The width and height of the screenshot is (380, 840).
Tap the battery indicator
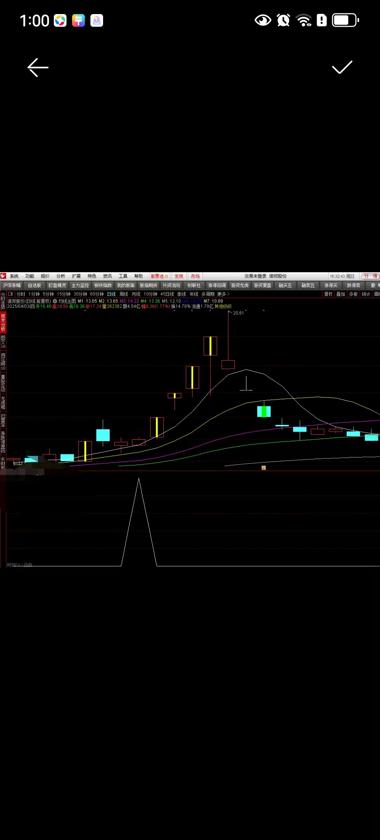pos(345,20)
